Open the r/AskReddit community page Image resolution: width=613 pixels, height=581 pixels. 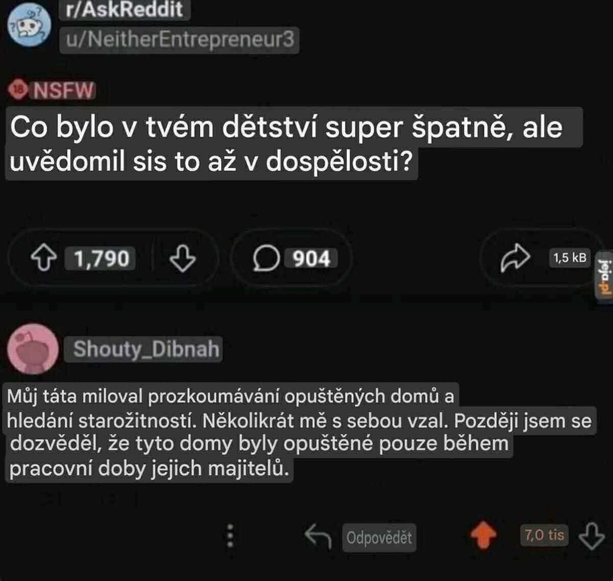pos(123,10)
